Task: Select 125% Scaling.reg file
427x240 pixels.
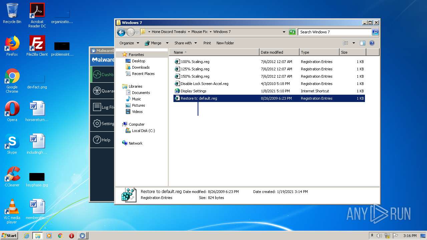Action: click(269, 69)
